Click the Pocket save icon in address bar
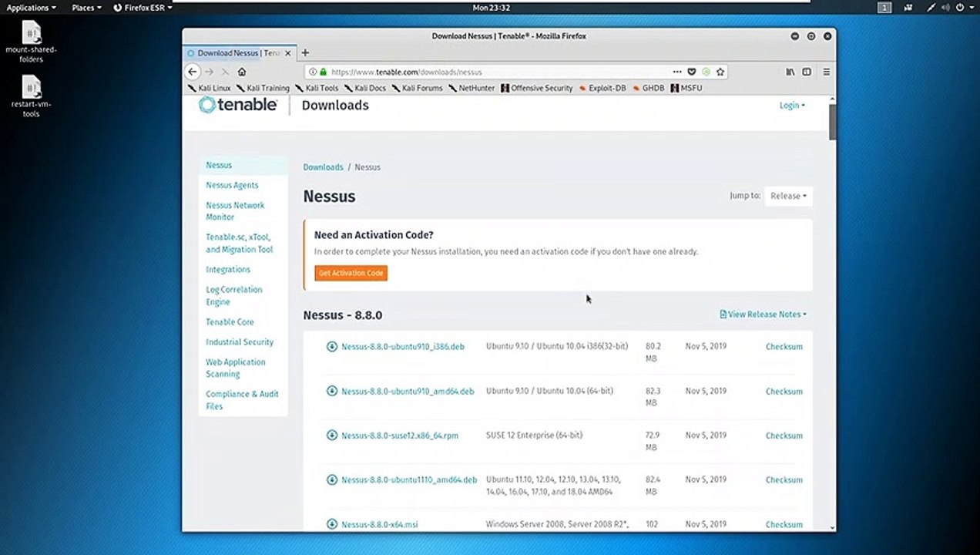The height and width of the screenshot is (555, 980). click(x=691, y=72)
